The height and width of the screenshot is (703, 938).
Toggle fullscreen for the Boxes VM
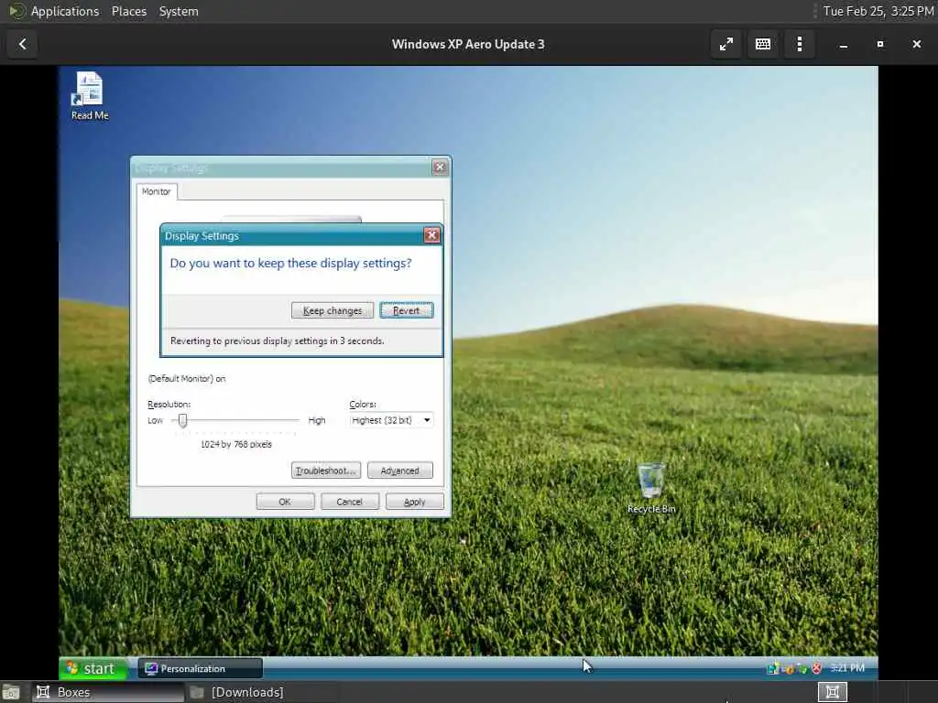point(726,44)
